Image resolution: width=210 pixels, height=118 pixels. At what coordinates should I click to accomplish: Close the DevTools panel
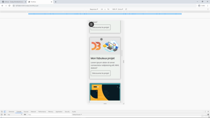[x=208, y=111]
